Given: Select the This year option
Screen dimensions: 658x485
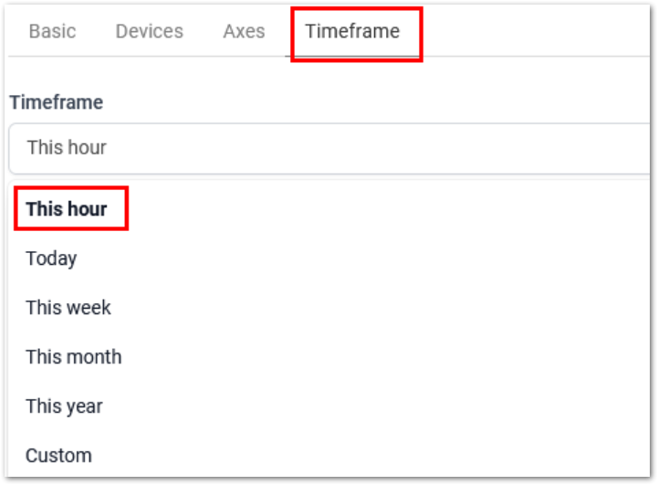Looking at the screenshot, I should [x=64, y=406].
